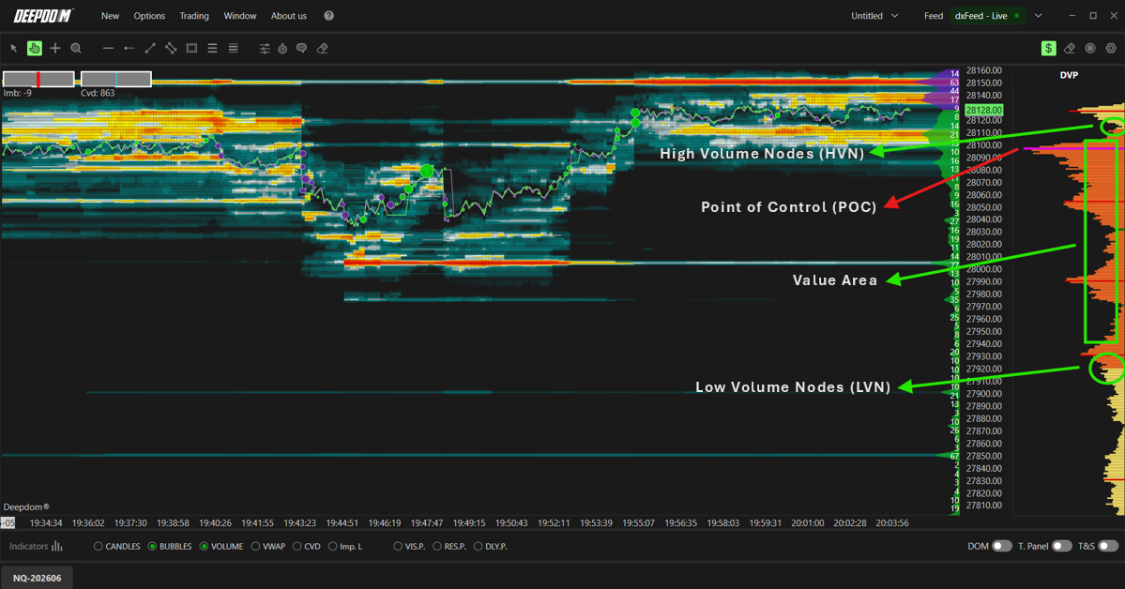Click the Feed label
This screenshot has height=589, width=1125.
click(x=934, y=16)
